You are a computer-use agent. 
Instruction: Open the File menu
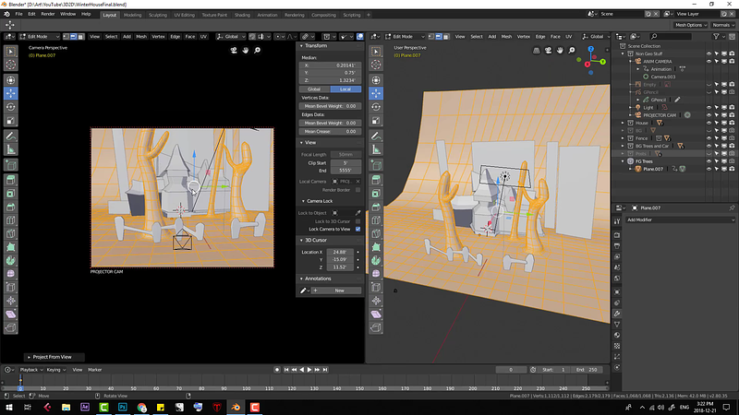coord(18,14)
